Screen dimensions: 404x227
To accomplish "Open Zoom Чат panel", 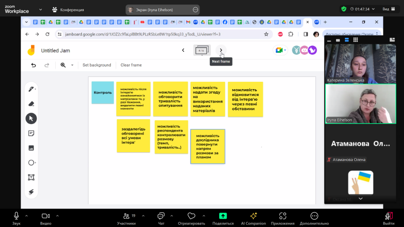I will point(161,219).
